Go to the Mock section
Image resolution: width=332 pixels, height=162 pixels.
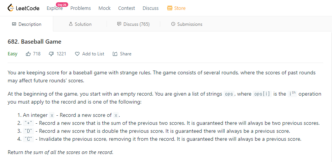point(104,8)
